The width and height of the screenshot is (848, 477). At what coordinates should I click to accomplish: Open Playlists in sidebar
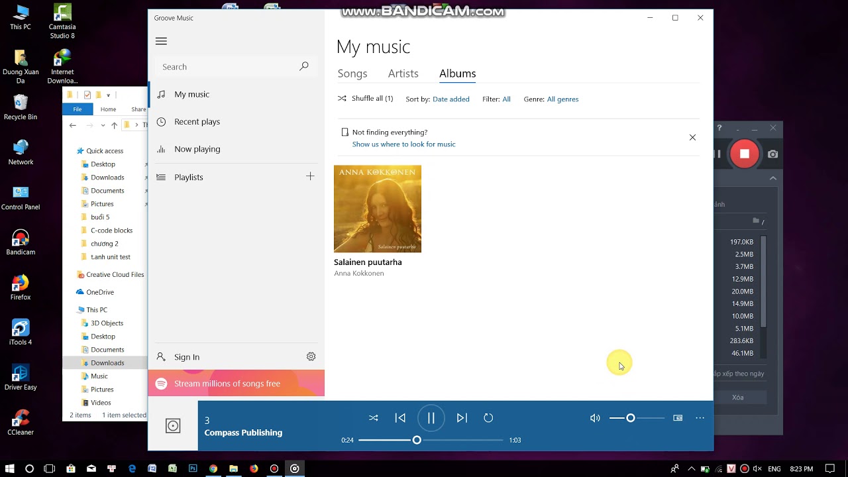225,177
